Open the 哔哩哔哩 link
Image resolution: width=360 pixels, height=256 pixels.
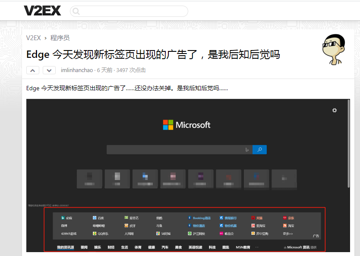[x=99, y=226]
